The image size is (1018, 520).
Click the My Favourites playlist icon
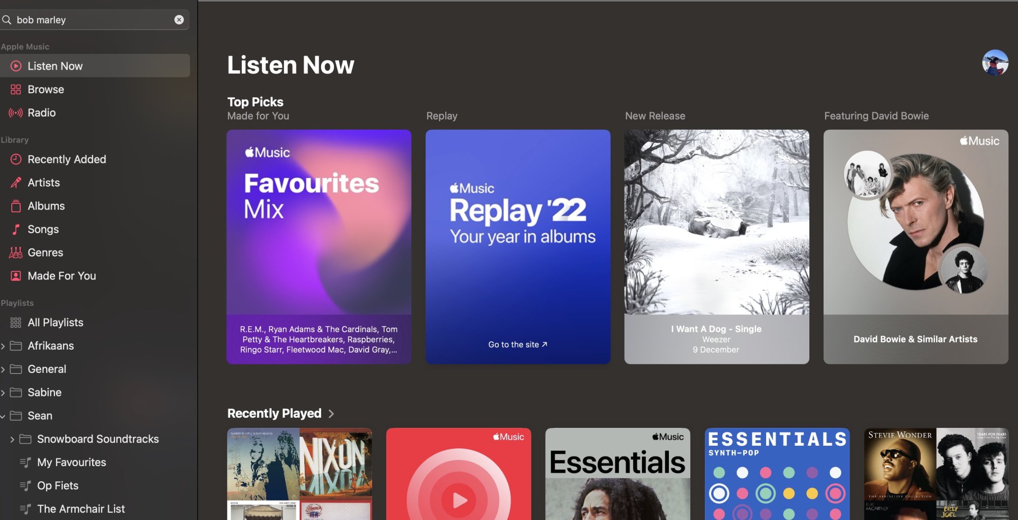pyautogui.click(x=25, y=463)
